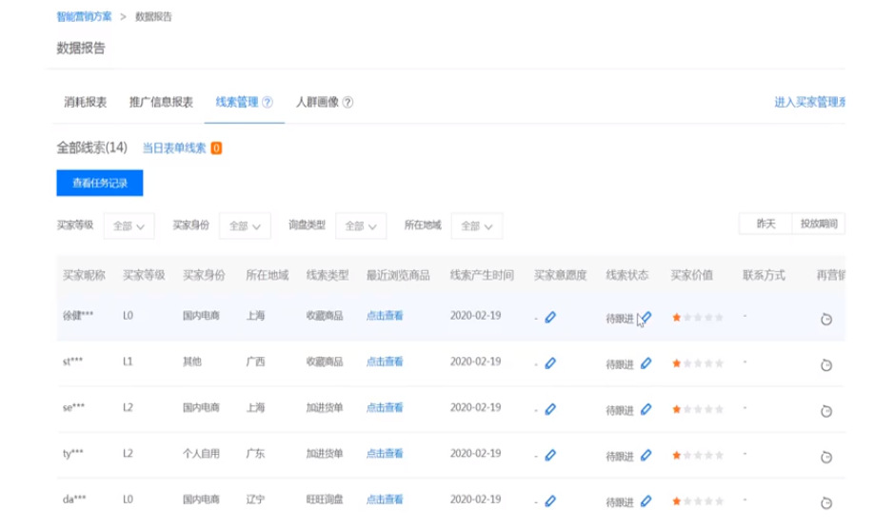
Task: Expand the 所在地域 dropdown
Action: coord(477,226)
